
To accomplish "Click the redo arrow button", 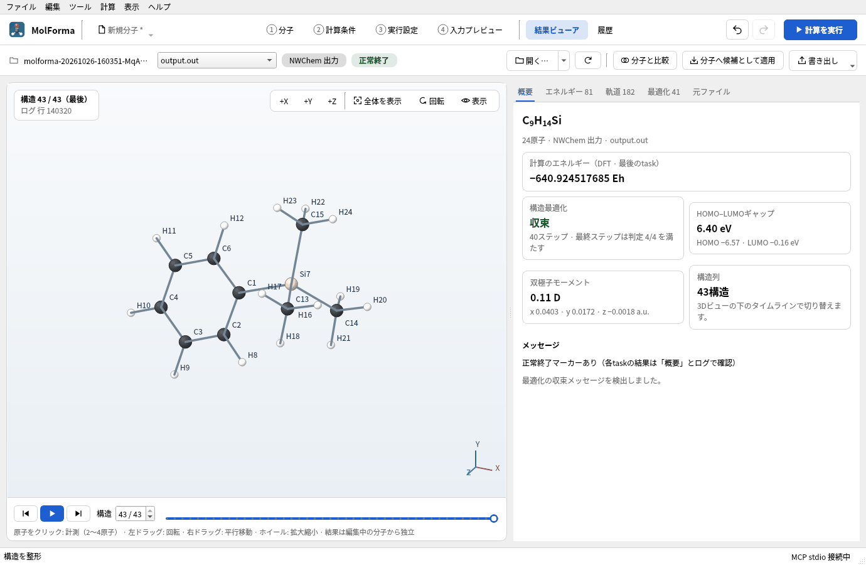I will (764, 30).
